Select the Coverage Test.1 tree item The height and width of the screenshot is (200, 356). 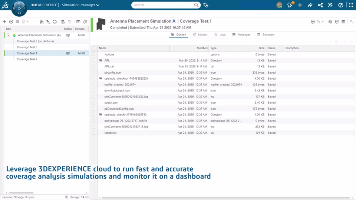tap(27, 53)
